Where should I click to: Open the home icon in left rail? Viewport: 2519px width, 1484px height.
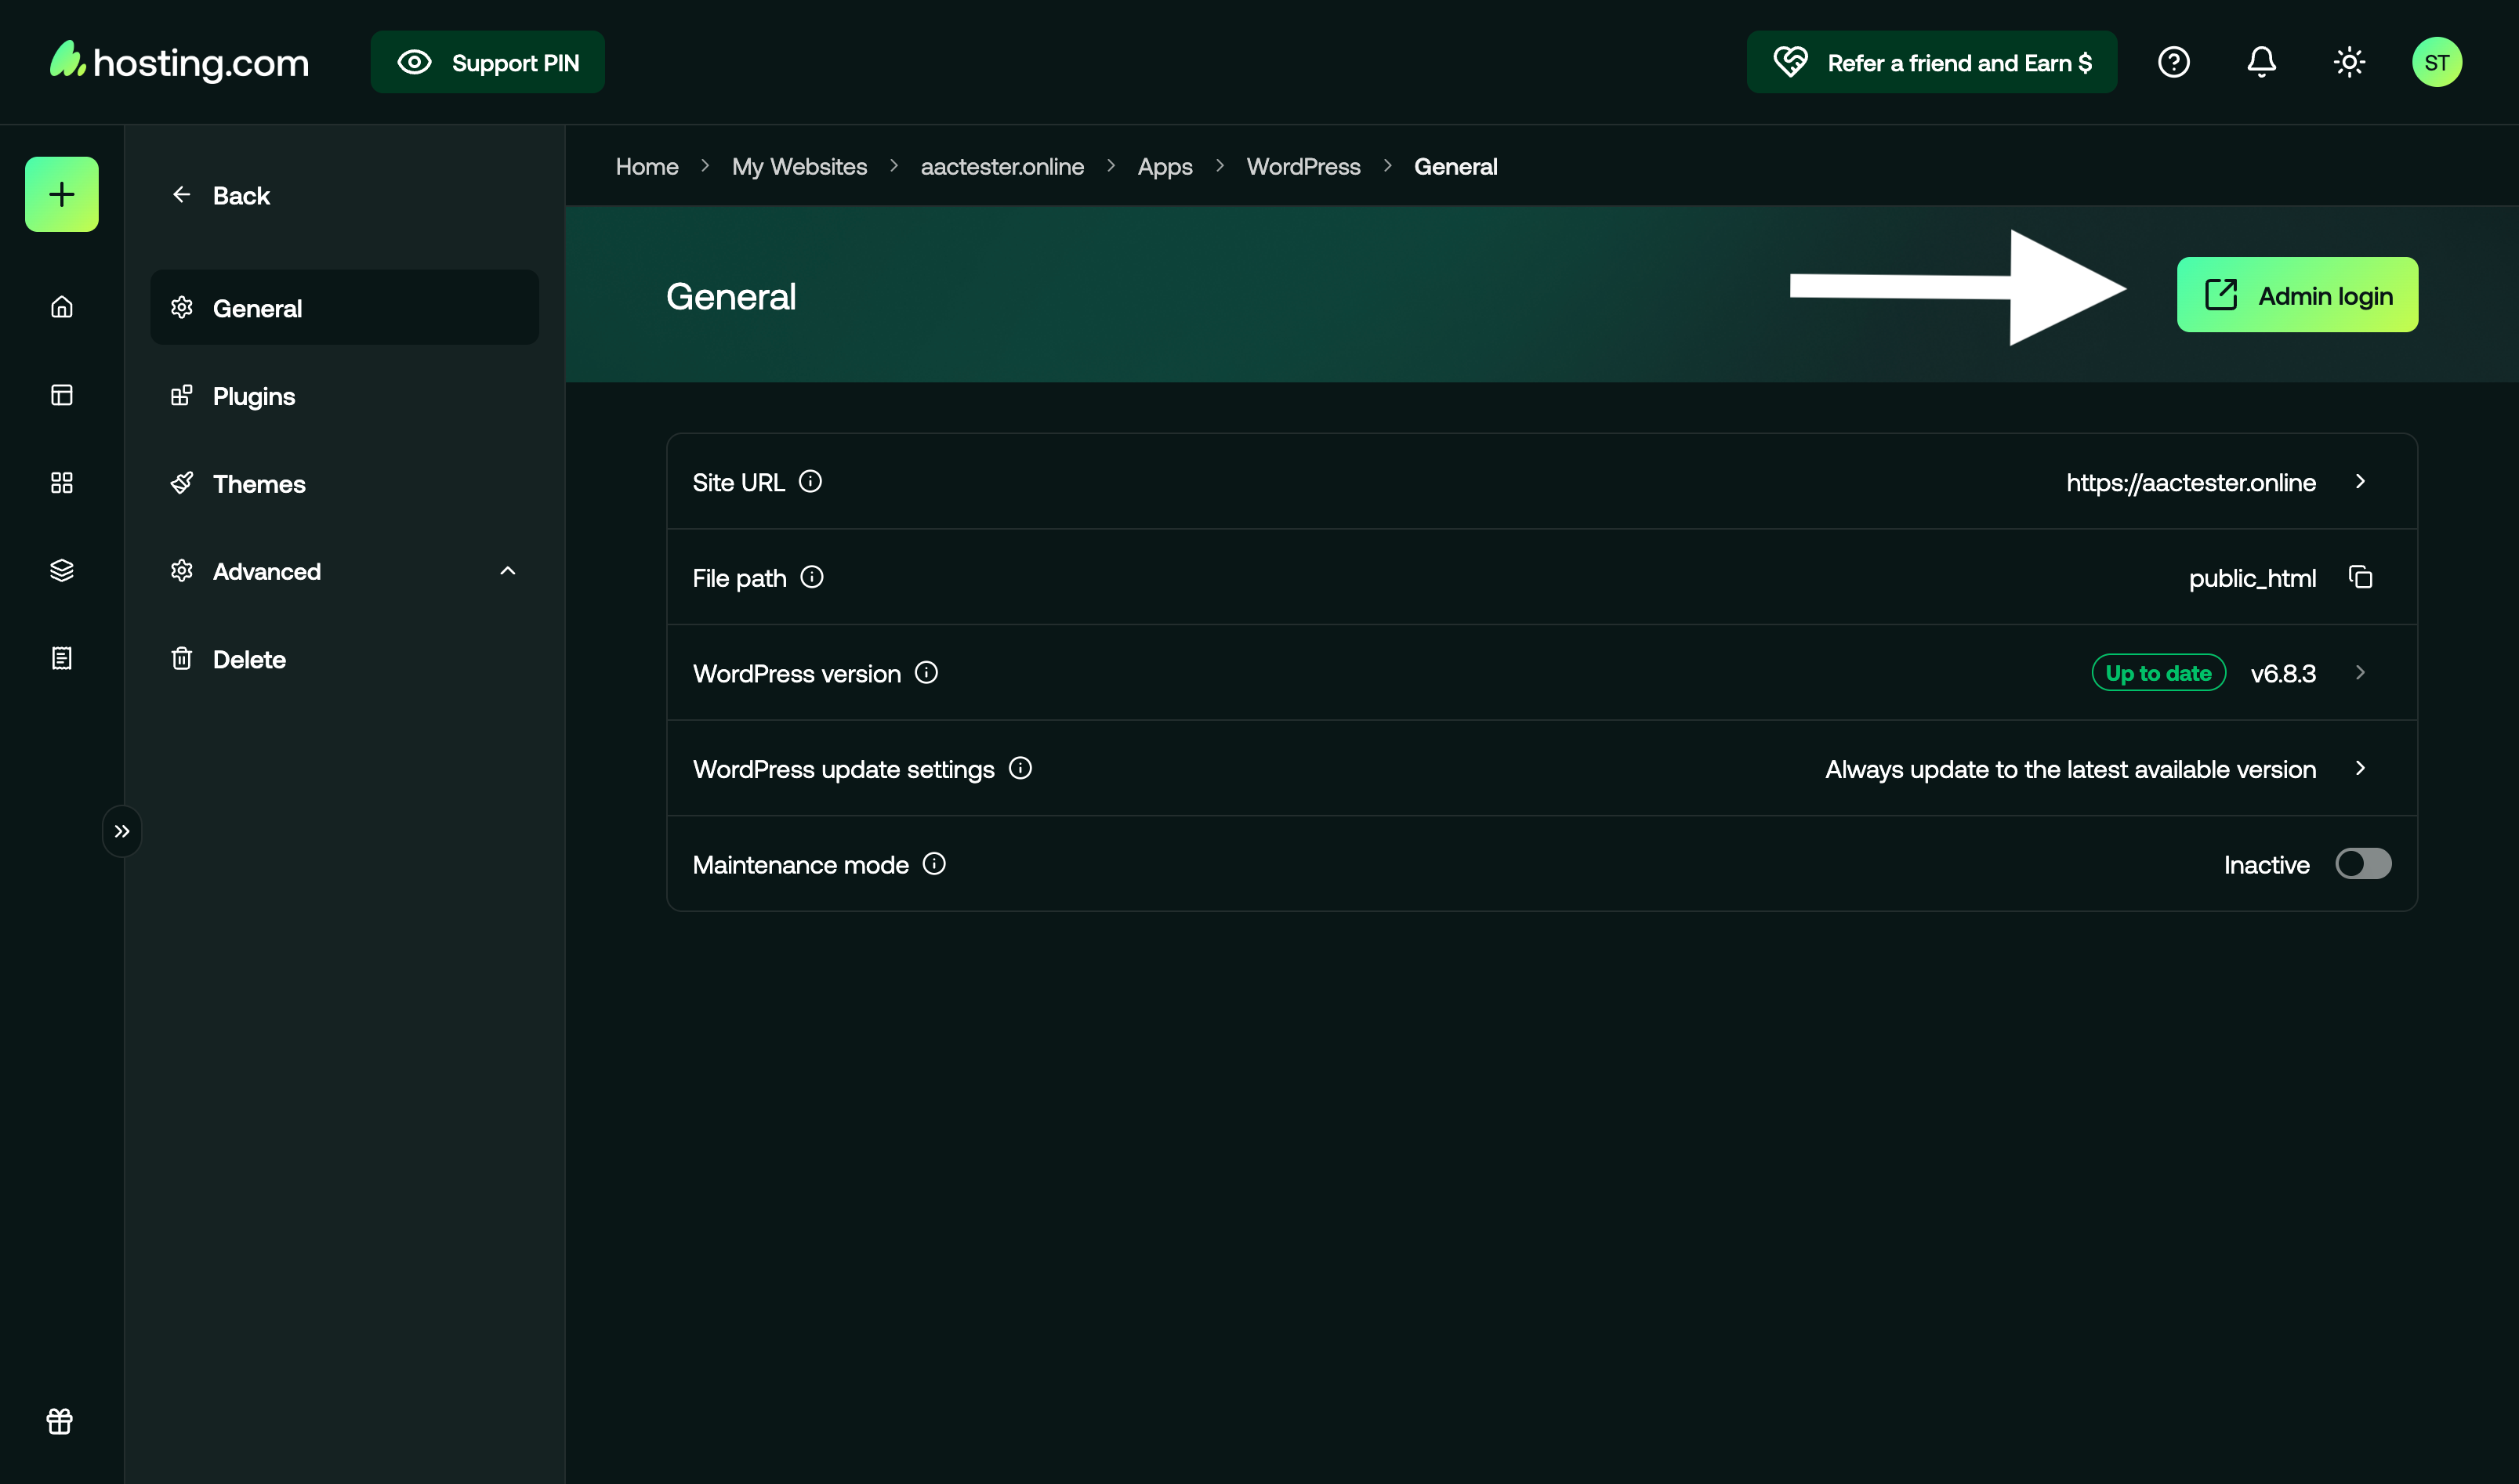pos(61,307)
